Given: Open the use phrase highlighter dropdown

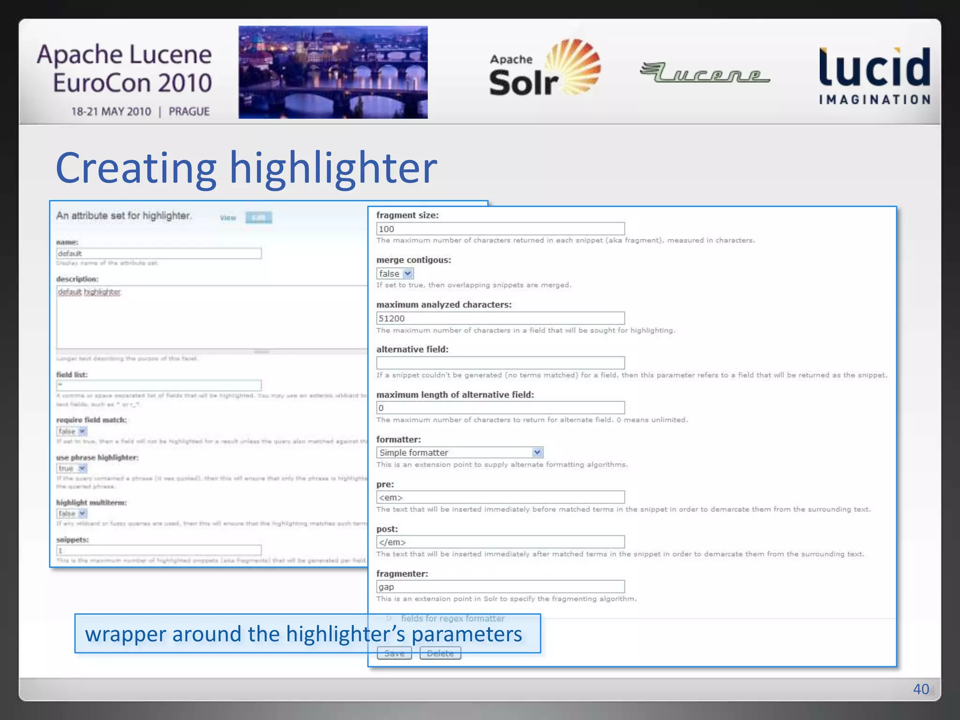Looking at the screenshot, I should [x=72, y=468].
